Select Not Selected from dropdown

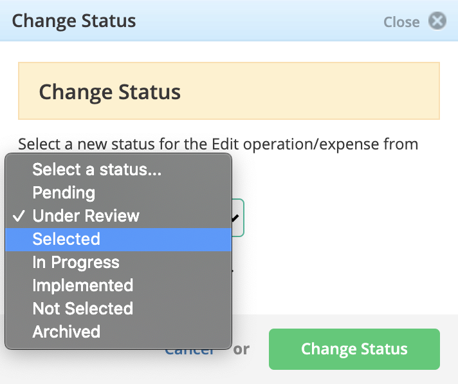pos(118,309)
